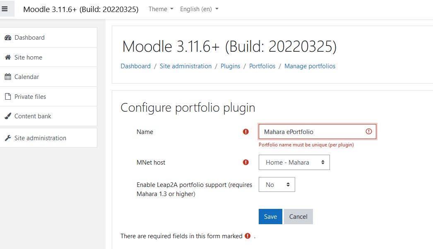433x249 pixels.
Task: Toggle the hamburger side panel button
Action: 5,9
